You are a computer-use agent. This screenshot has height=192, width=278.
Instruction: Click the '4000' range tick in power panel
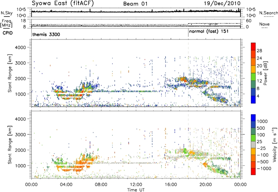[x=20, y=47]
